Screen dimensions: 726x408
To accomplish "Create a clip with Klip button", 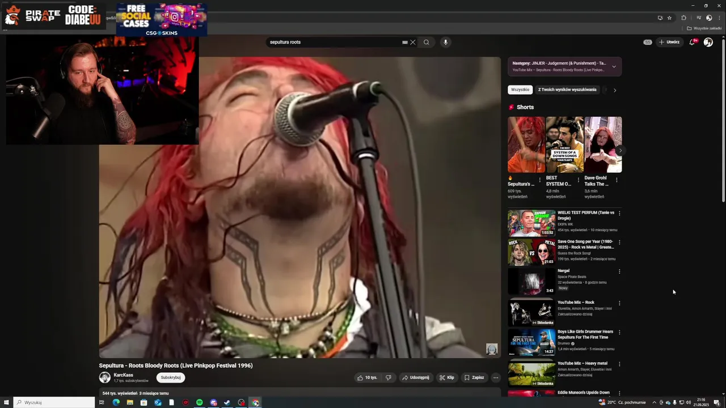I will (447, 377).
